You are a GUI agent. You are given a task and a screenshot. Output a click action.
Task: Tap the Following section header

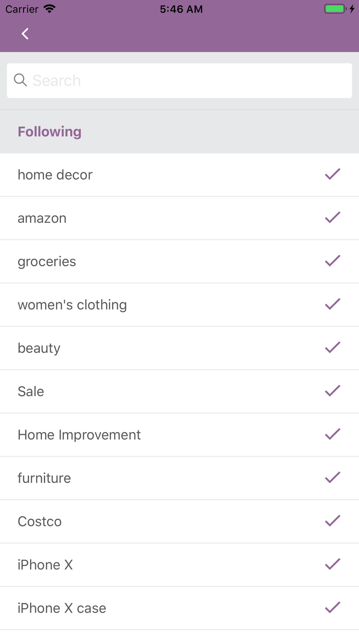tap(50, 132)
